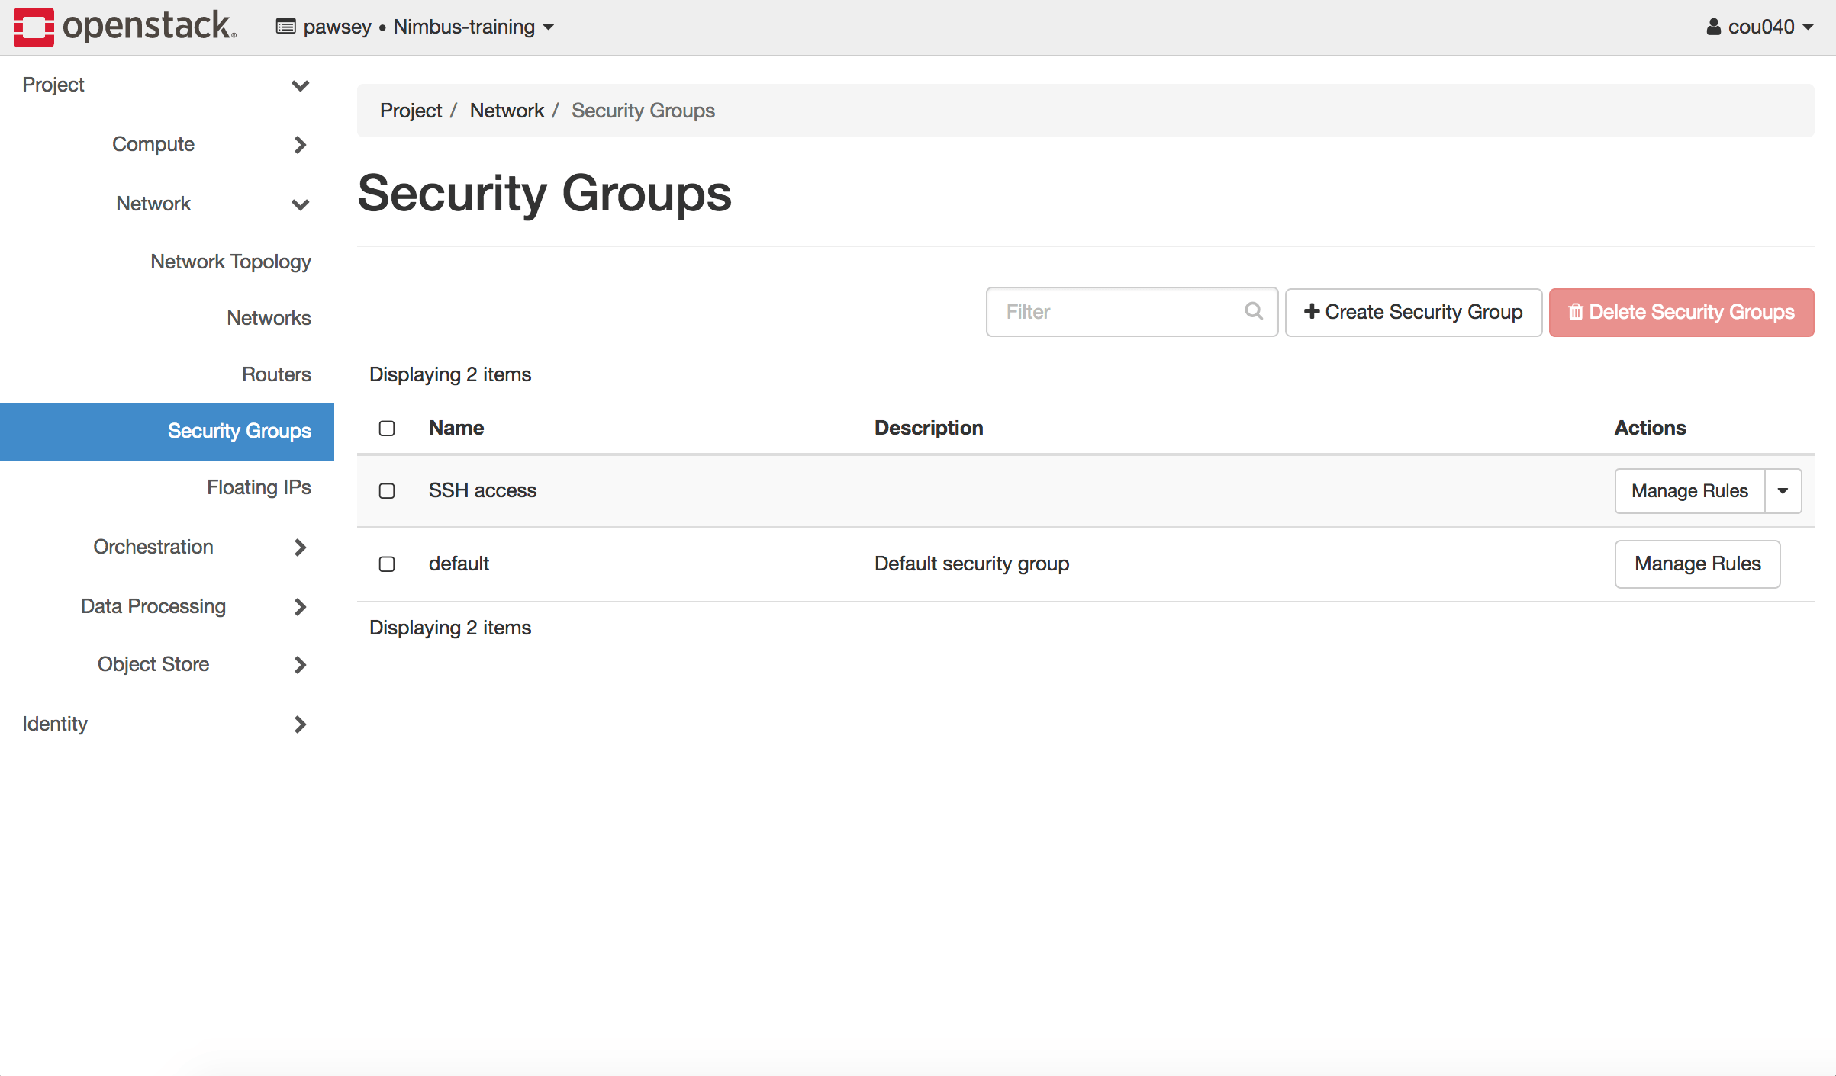The height and width of the screenshot is (1076, 1836).
Task: Click the Network breadcrumb link
Action: (507, 111)
